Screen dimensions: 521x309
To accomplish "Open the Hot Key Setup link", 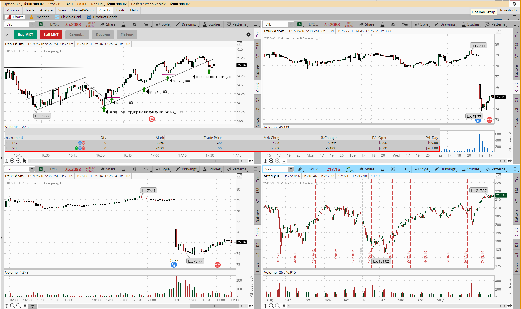I will click(x=483, y=12).
